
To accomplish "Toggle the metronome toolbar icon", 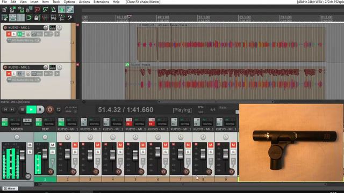I will pos(54,10).
